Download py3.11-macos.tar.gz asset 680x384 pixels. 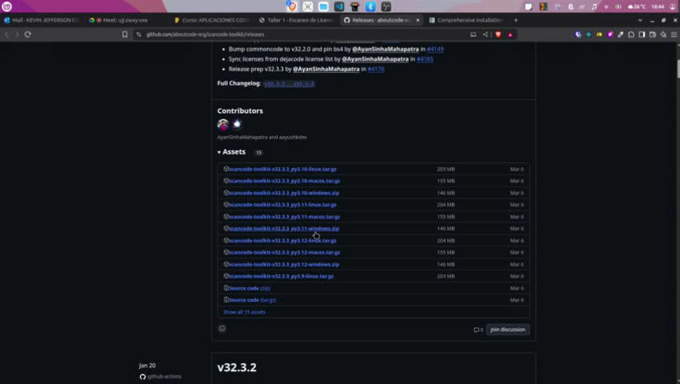pos(284,217)
